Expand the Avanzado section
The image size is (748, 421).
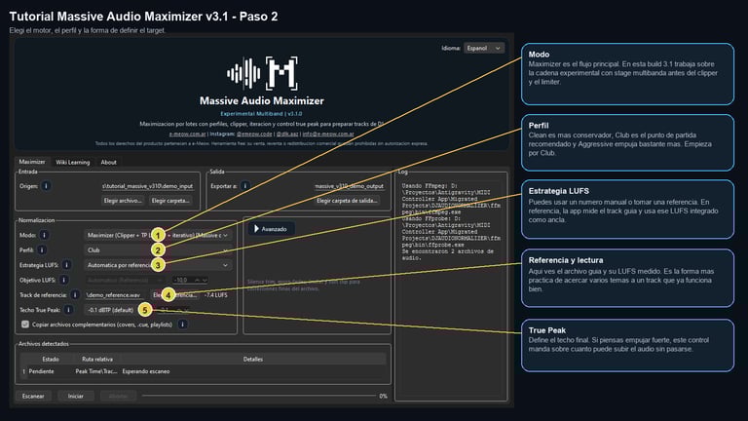271,229
